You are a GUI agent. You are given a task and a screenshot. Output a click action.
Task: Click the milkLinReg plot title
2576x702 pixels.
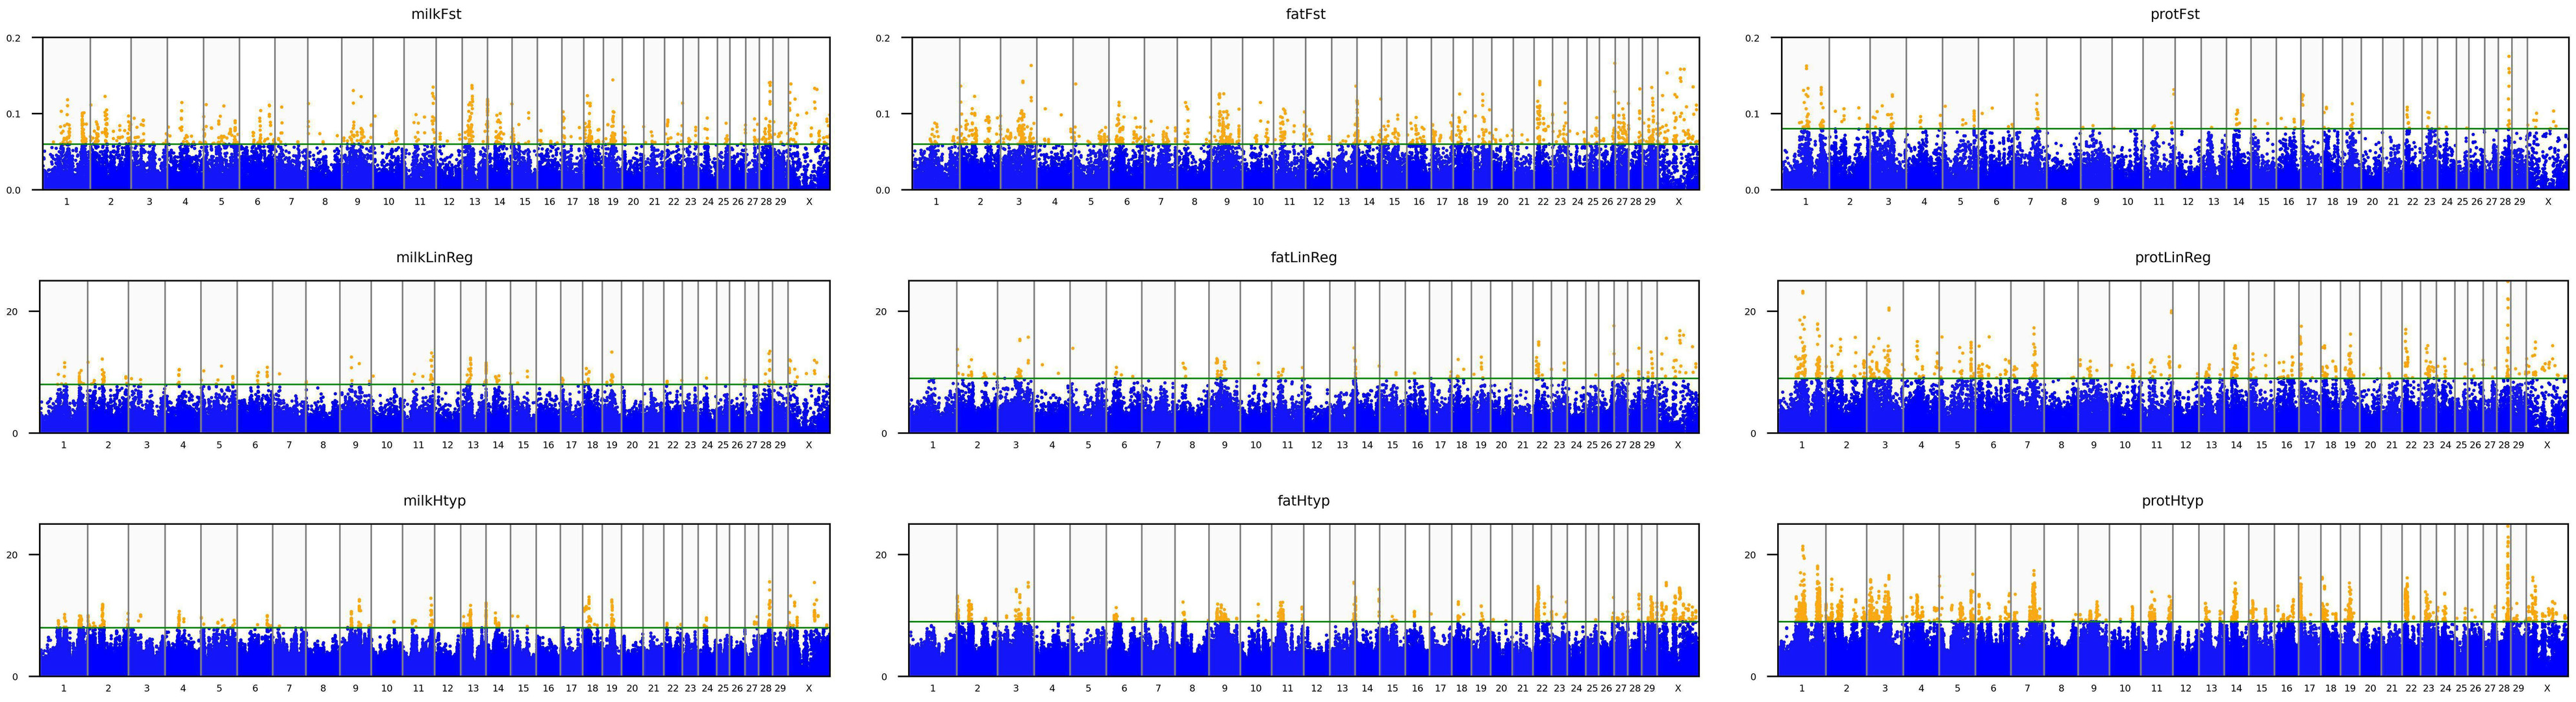[434, 258]
